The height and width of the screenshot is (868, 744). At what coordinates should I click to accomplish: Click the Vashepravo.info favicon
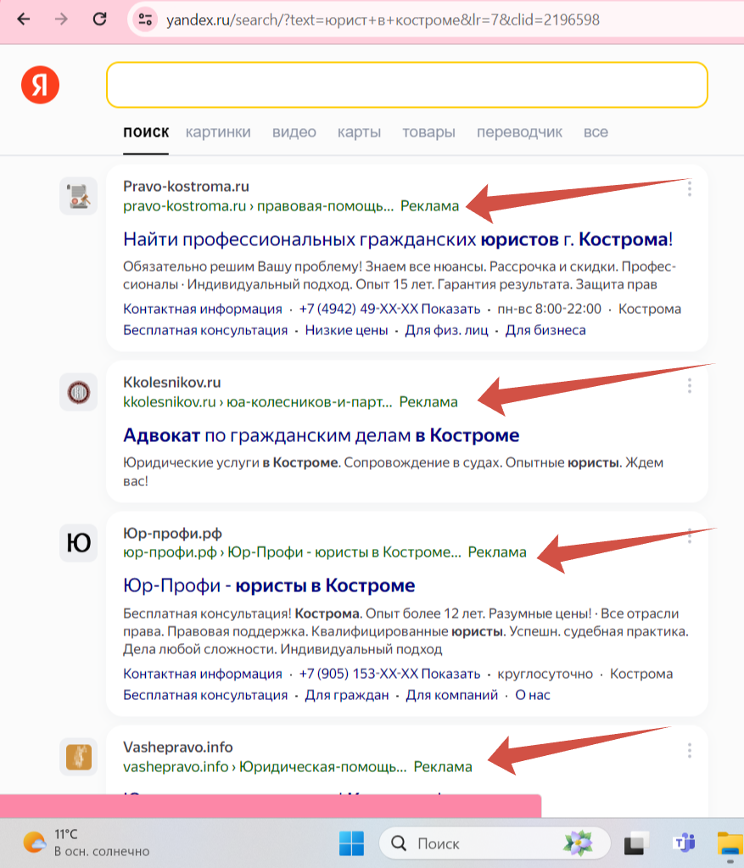[x=78, y=756]
